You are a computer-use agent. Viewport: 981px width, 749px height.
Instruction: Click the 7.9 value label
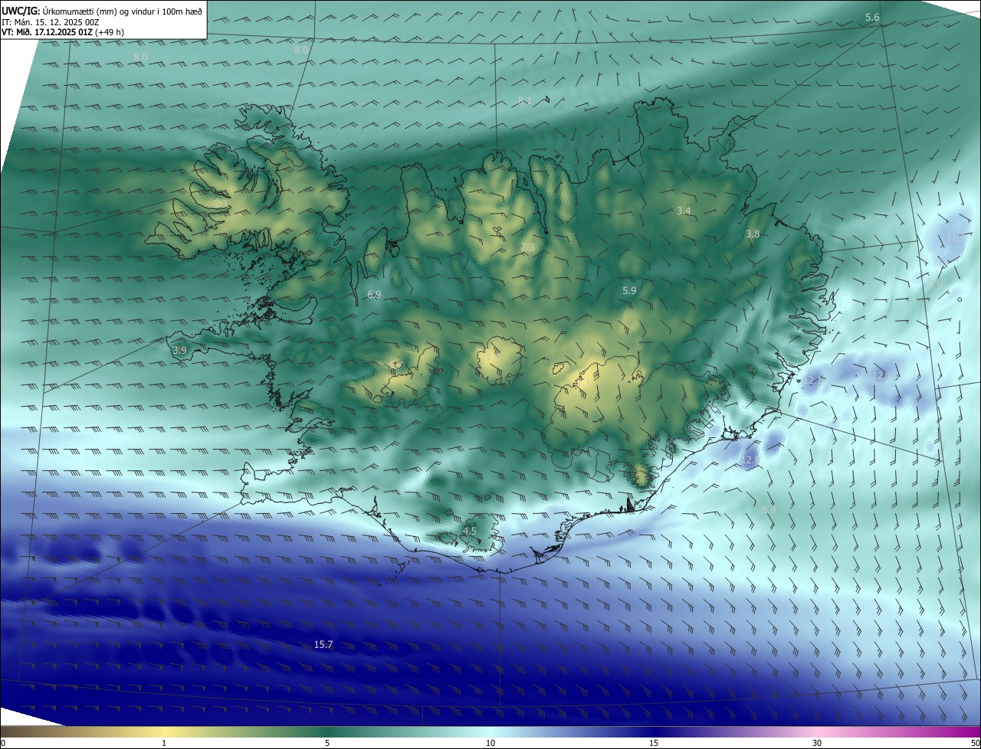click(x=936, y=285)
